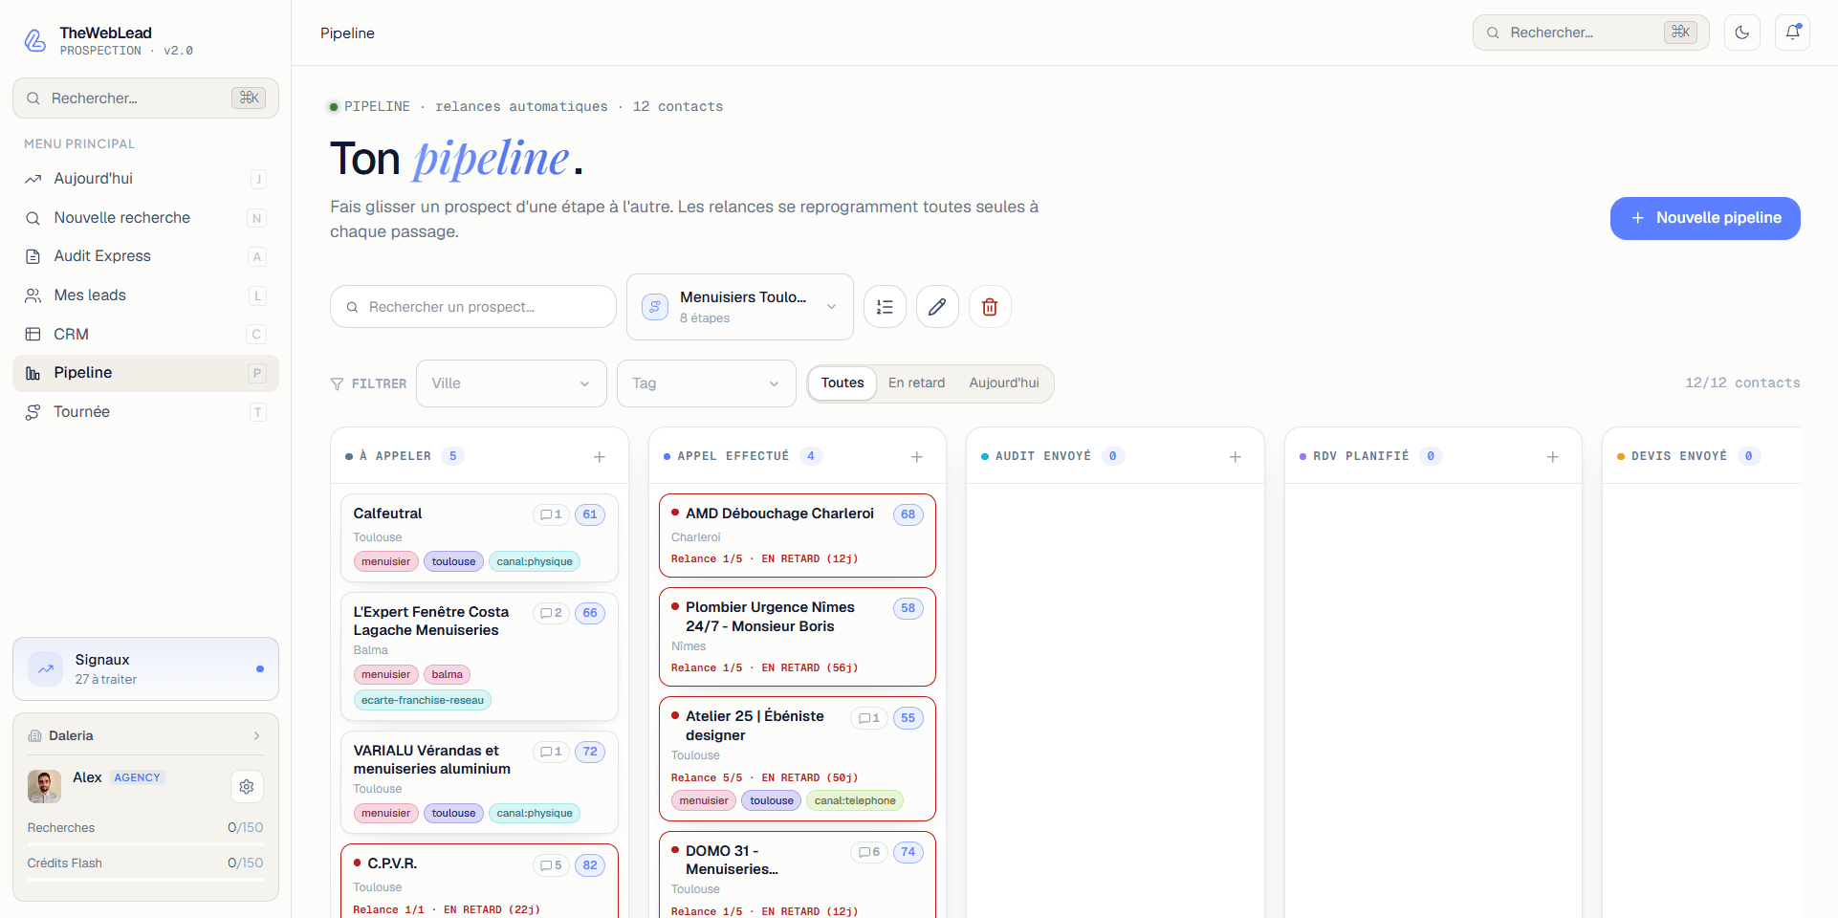Toggle dark mode moon icon
Screen dimensions: 1838x918
(1742, 33)
